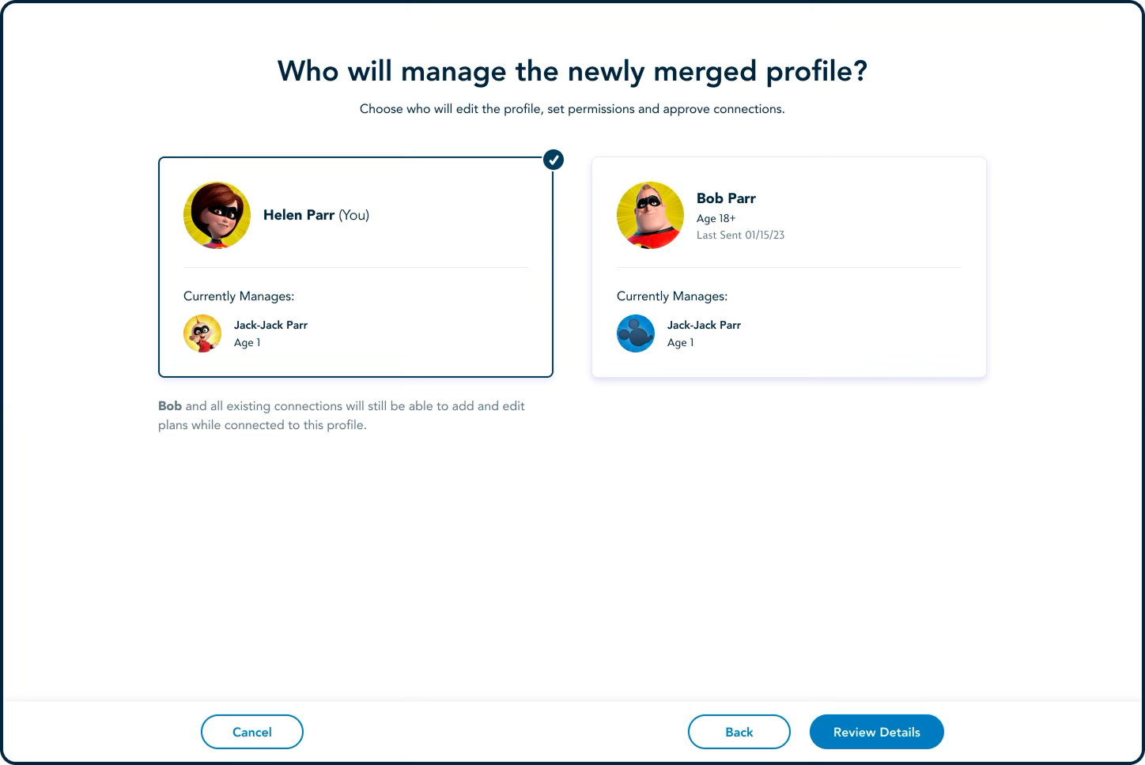Click 'Age 1' in Bob's card

click(680, 342)
